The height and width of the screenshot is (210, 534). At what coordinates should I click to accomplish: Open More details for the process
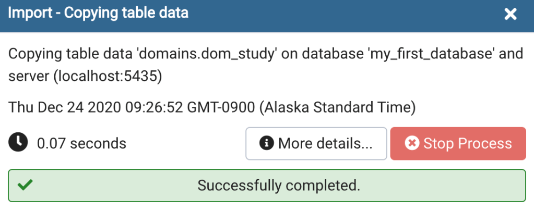tap(316, 143)
